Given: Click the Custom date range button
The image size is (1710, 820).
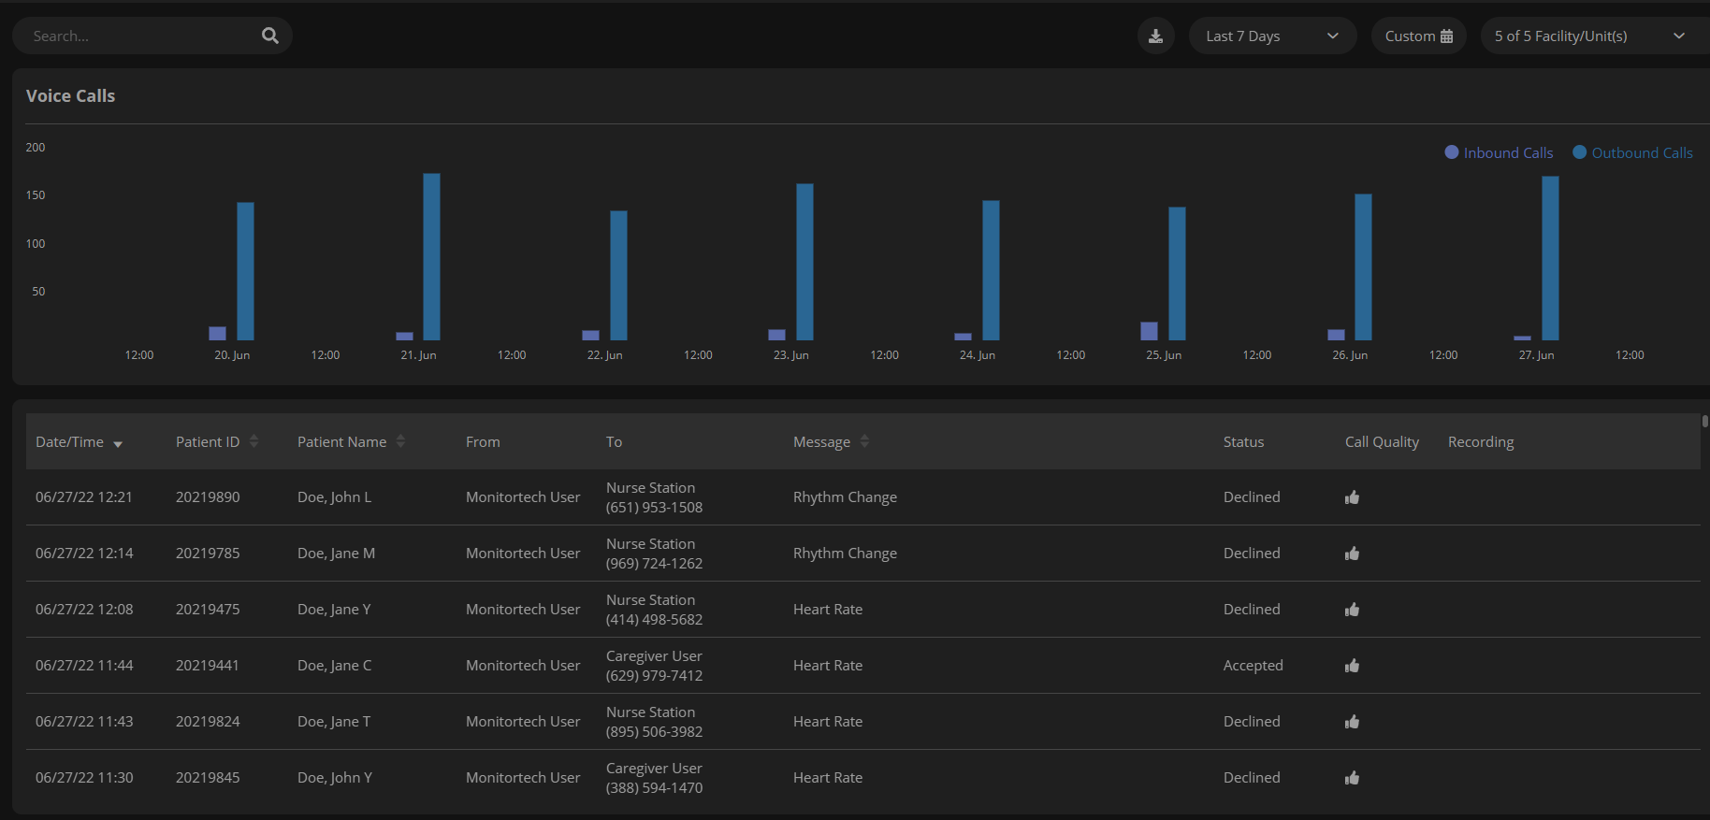Looking at the screenshot, I should click(1418, 36).
